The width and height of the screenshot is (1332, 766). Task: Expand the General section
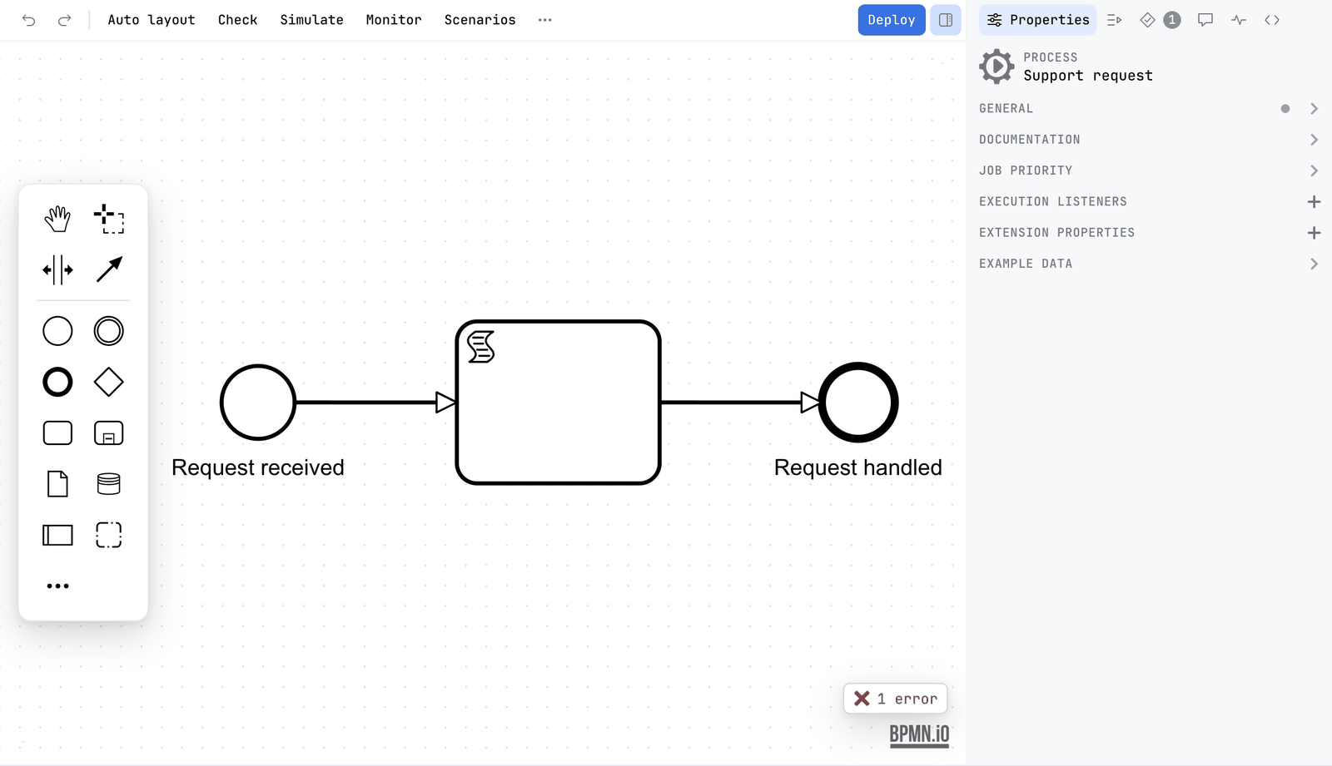click(1150, 109)
